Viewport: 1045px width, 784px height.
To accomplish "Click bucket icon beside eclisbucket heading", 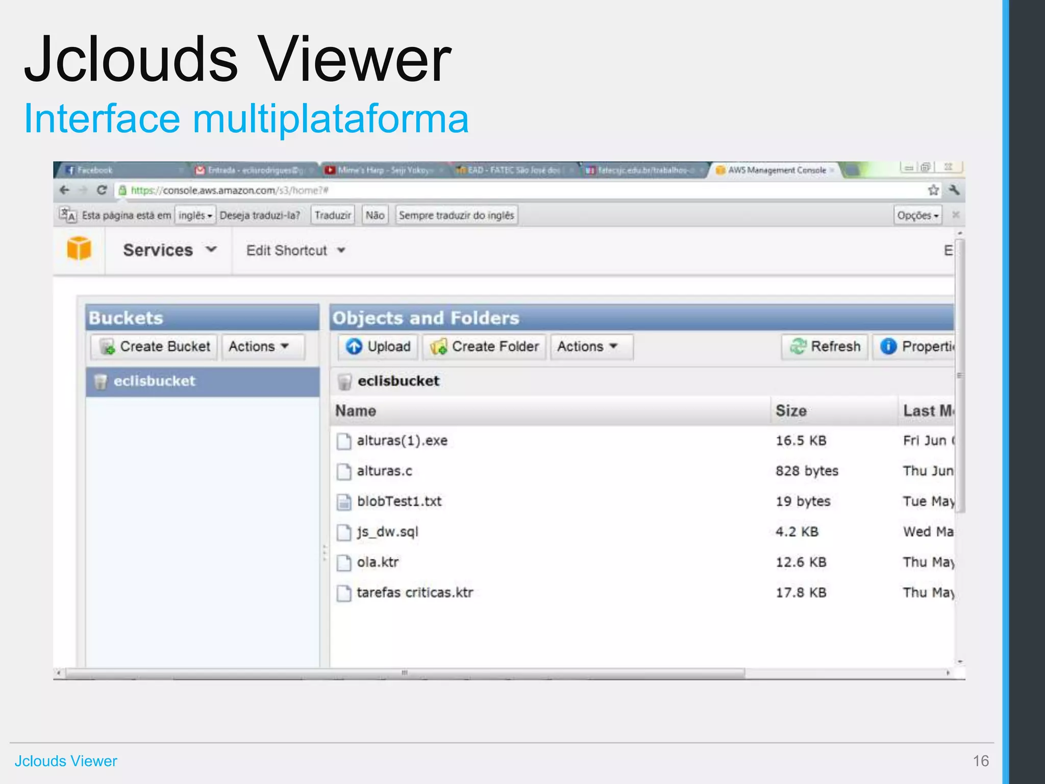I will (x=345, y=381).
